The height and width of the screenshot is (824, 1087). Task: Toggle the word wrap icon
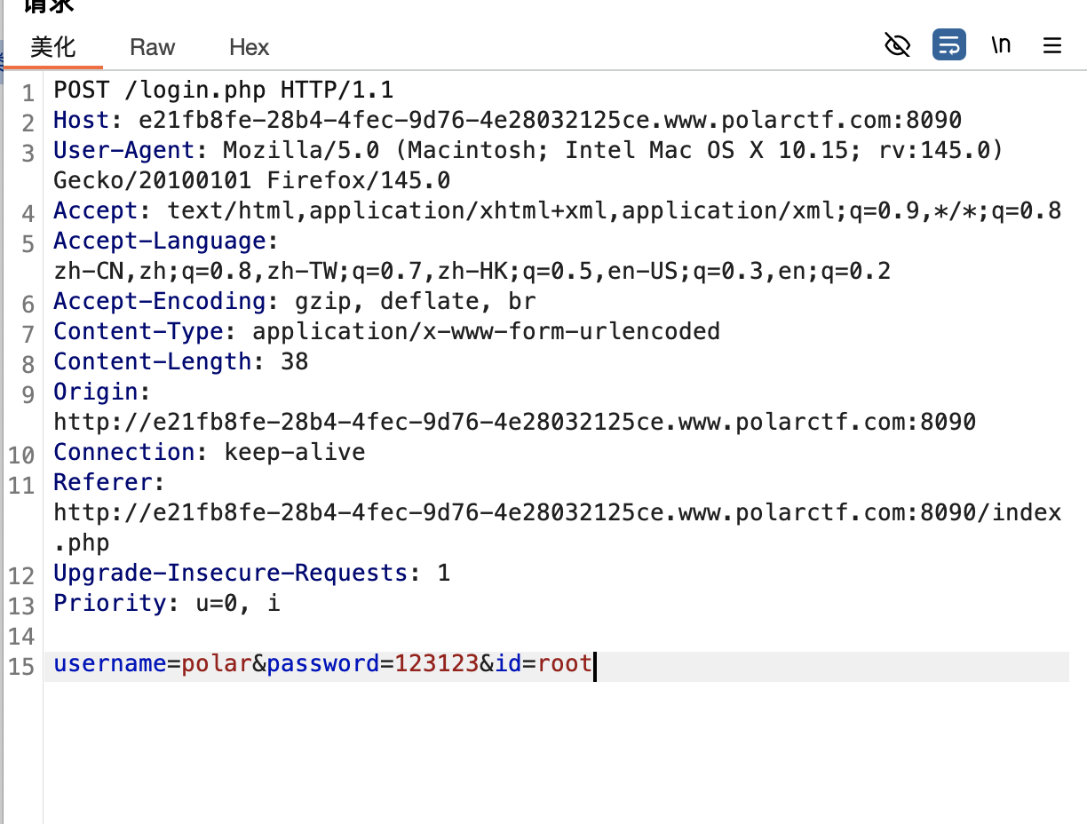point(949,44)
